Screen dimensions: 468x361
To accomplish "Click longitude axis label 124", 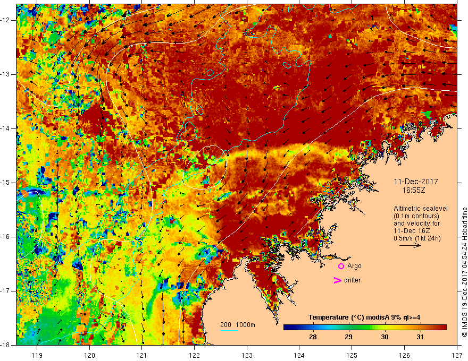I will coord(299,355).
